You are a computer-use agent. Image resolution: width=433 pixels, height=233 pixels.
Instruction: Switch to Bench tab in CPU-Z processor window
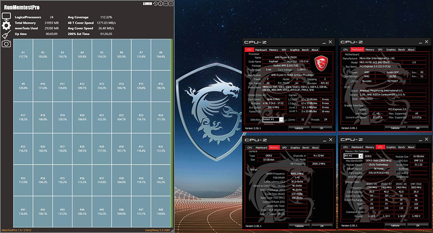tap(305, 50)
